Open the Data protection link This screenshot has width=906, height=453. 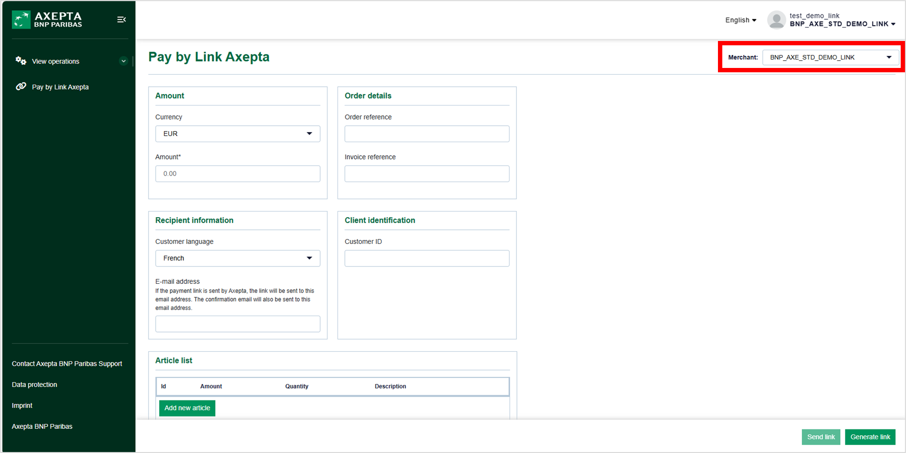pyautogui.click(x=35, y=385)
